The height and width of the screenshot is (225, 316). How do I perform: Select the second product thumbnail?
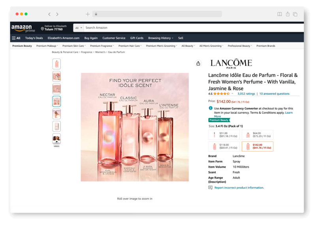[x=56, y=76]
